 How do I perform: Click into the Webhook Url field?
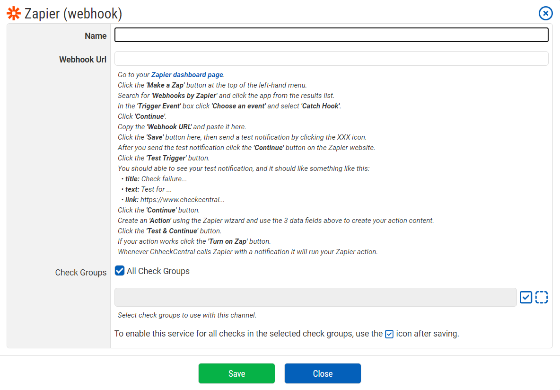(331, 59)
